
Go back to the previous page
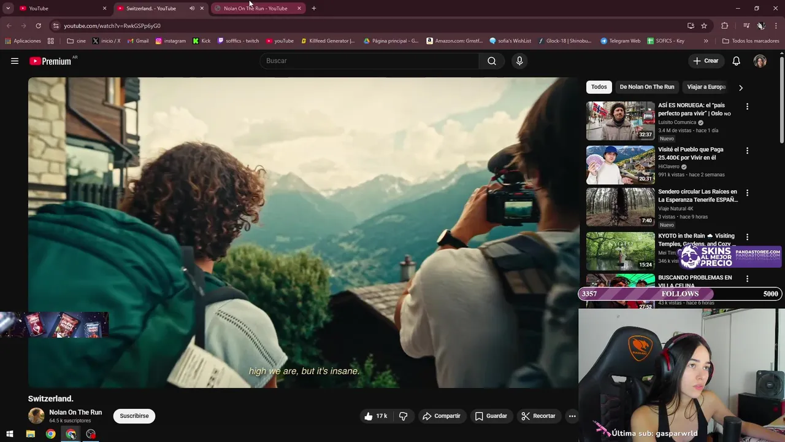9,26
